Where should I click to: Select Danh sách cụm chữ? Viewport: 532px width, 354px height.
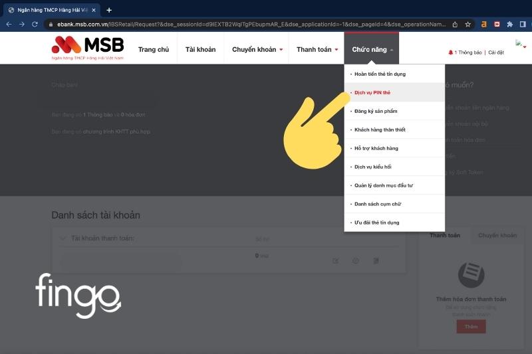click(394, 205)
